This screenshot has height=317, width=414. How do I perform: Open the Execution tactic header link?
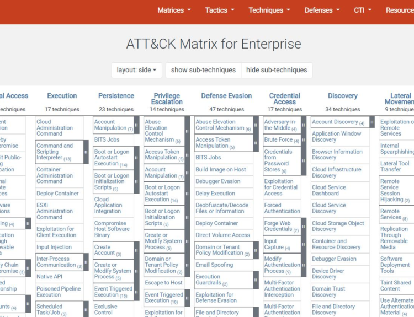click(x=62, y=96)
